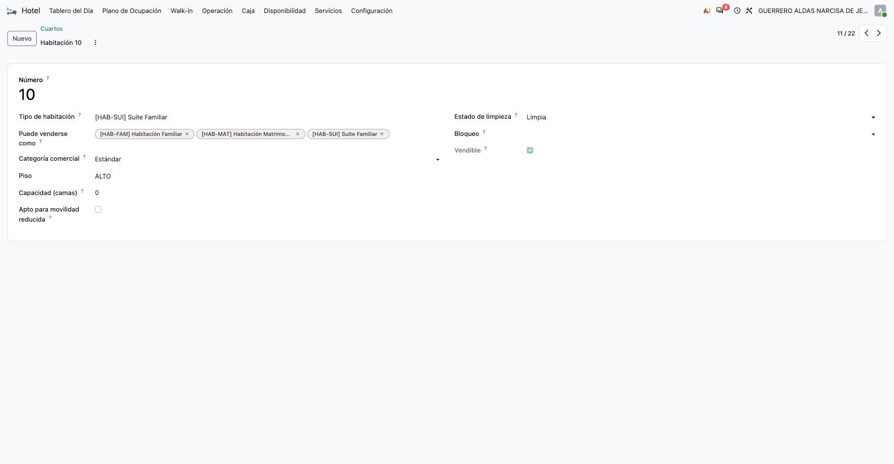This screenshot has height=464, width=894.
Task: Show help for the Número field
Action: tap(47, 78)
